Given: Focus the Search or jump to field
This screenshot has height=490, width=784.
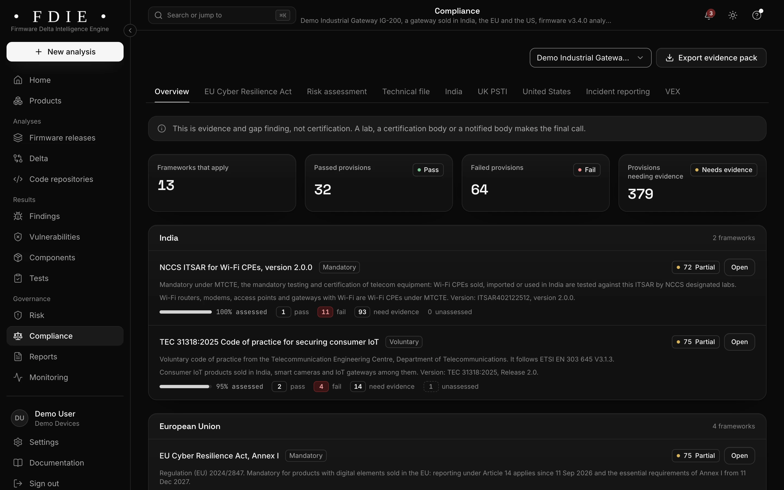Looking at the screenshot, I should [x=222, y=15].
